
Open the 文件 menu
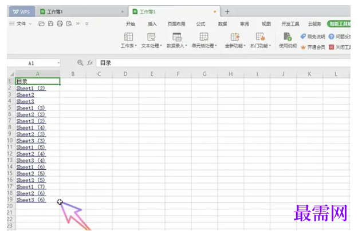pyautogui.click(x=21, y=23)
